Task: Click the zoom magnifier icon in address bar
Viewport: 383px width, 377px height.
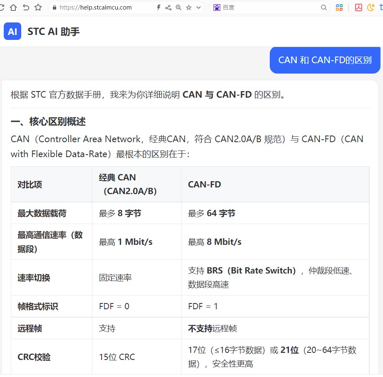Action: (x=179, y=7)
